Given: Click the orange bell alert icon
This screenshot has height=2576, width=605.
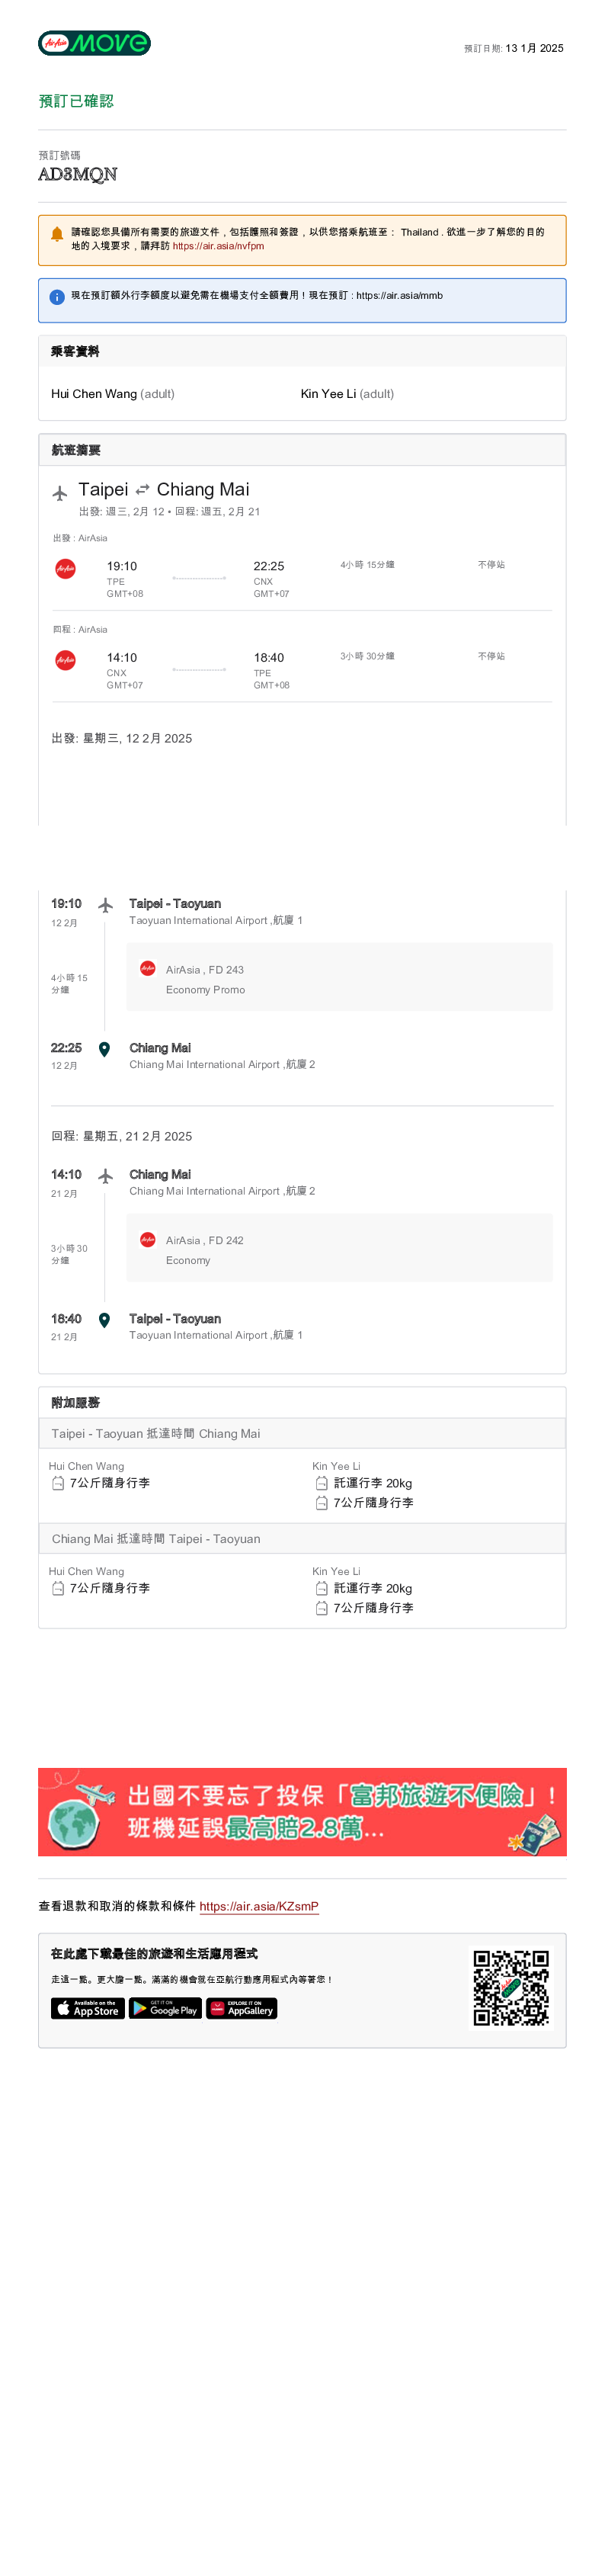Looking at the screenshot, I should [x=57, y=235].
